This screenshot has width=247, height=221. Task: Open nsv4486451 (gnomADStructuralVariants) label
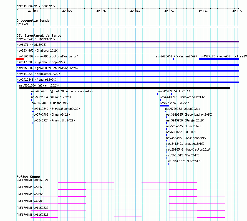[x=62, y=91]
